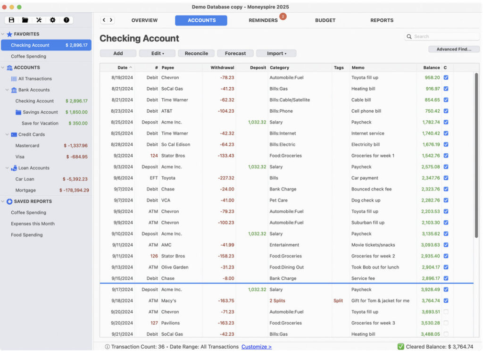
Task: Toggle cleared checkbox for SoCal Gas 916.97
Action: click(446, 89)
